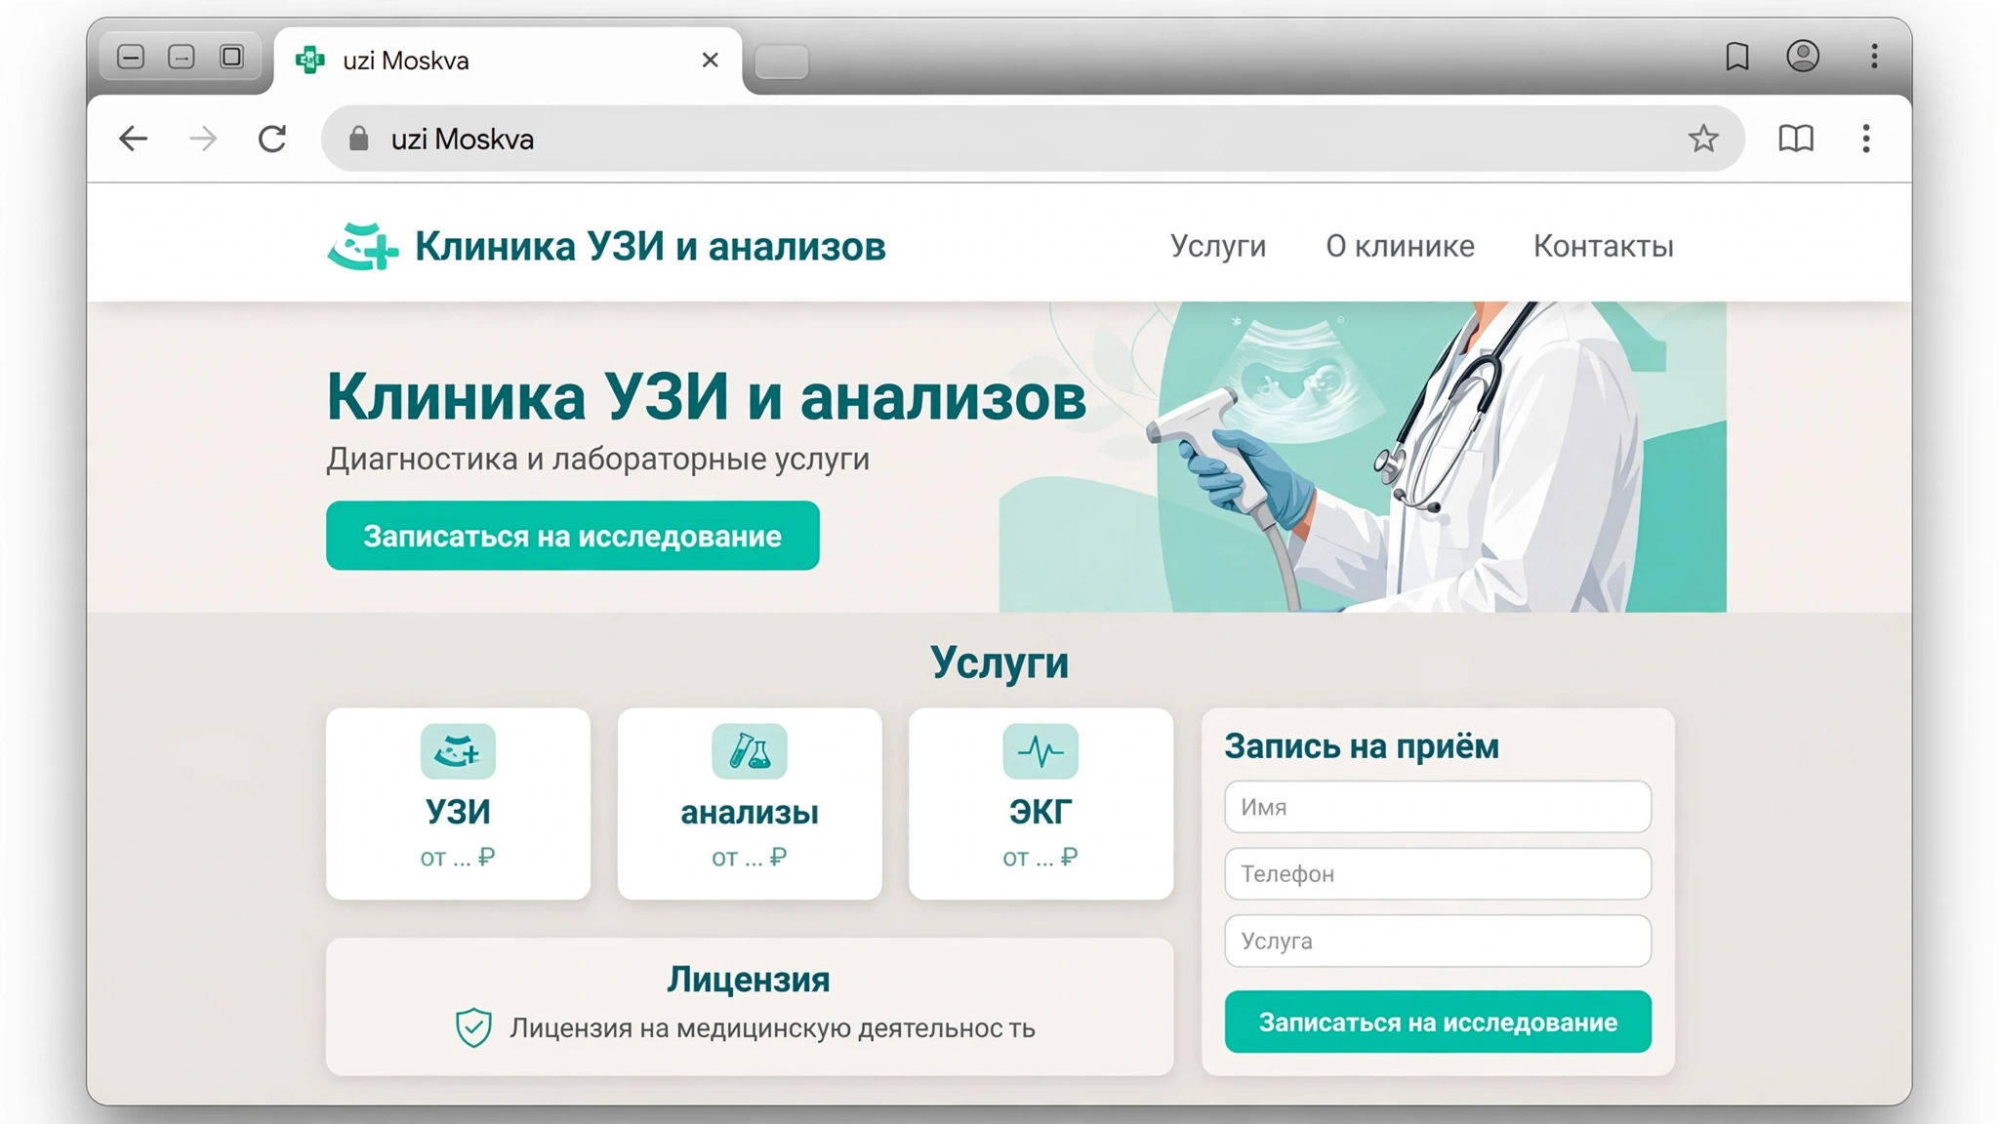Click the ultrasound icon on УЗИ card
Screen dimensions: 1999x1124
pyautogui.click(x=458, y=751)
